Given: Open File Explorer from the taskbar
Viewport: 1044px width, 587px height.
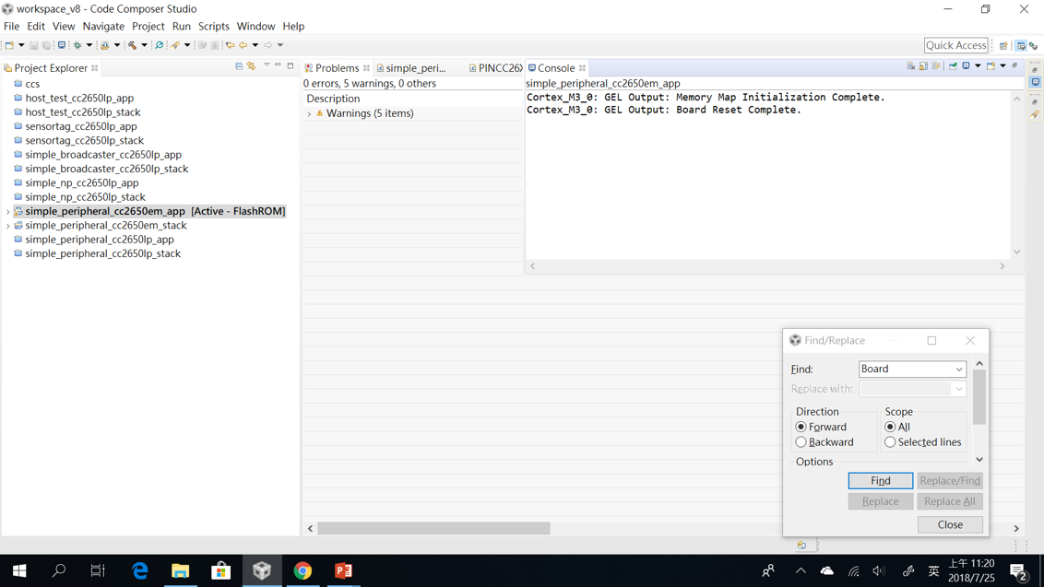Looking at the screenshot, I should pos(180,570).
